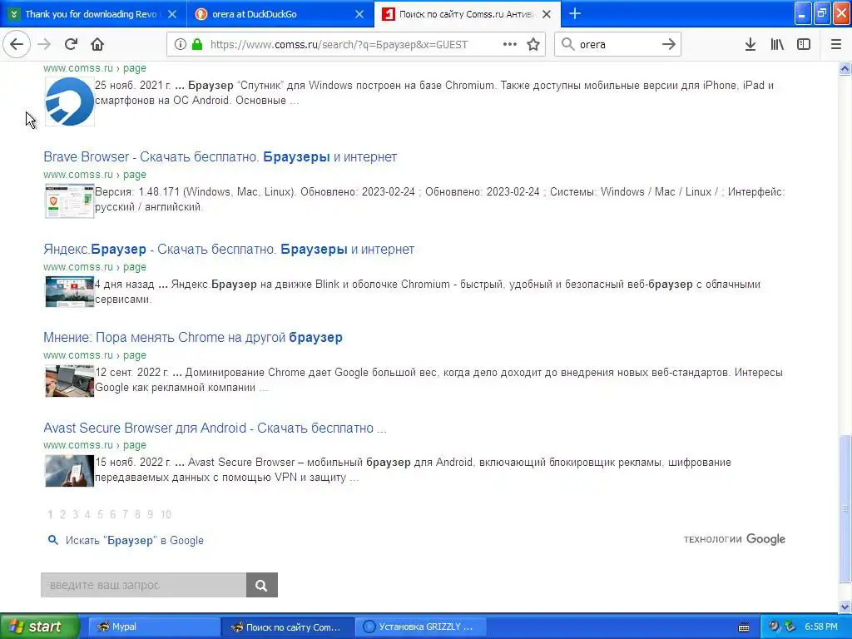Go to results page 3
This screenshot has height=639, width=852.
pos(75,514)
